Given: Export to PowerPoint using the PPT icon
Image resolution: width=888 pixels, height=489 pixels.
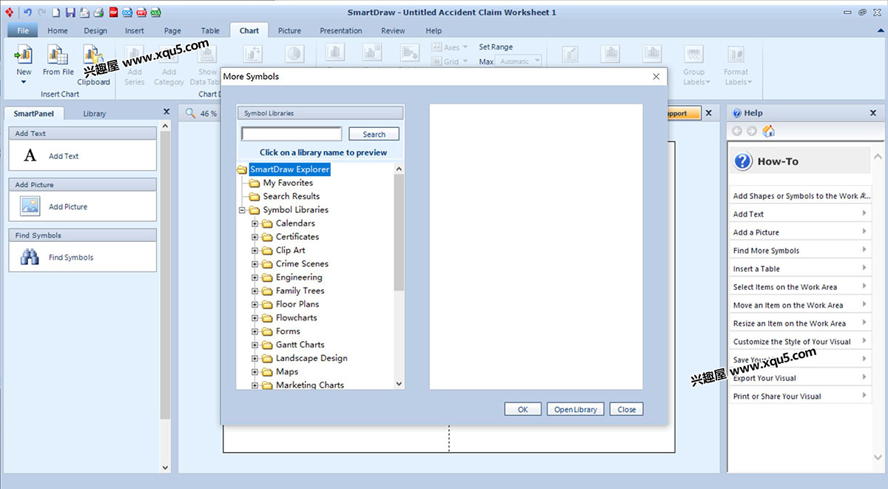Looking at the screenshot, I should [141, 13].
